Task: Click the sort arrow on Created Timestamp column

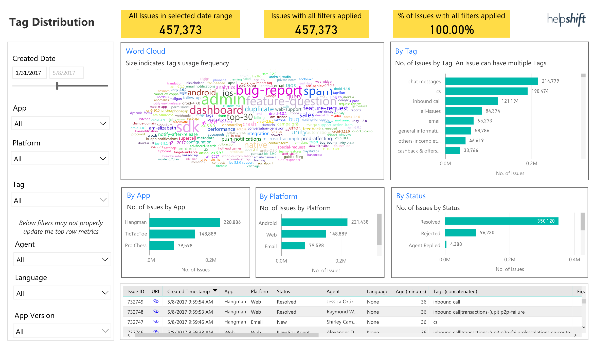Action: click(214, 290)
